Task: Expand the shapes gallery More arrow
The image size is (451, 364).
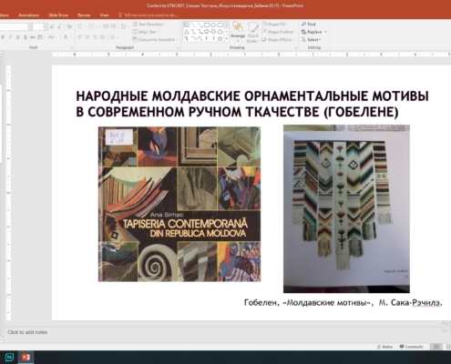Action: point(227,39)
